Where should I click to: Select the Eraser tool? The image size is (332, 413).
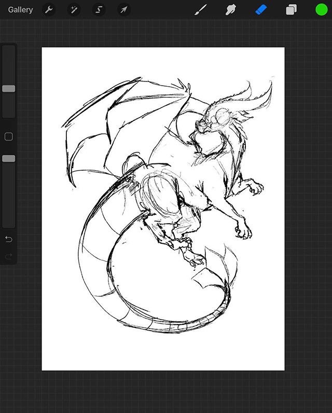pos(261,10)
